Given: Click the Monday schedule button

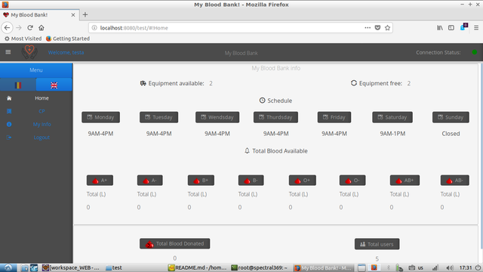Looking at the screenshot, I should 100,117.
